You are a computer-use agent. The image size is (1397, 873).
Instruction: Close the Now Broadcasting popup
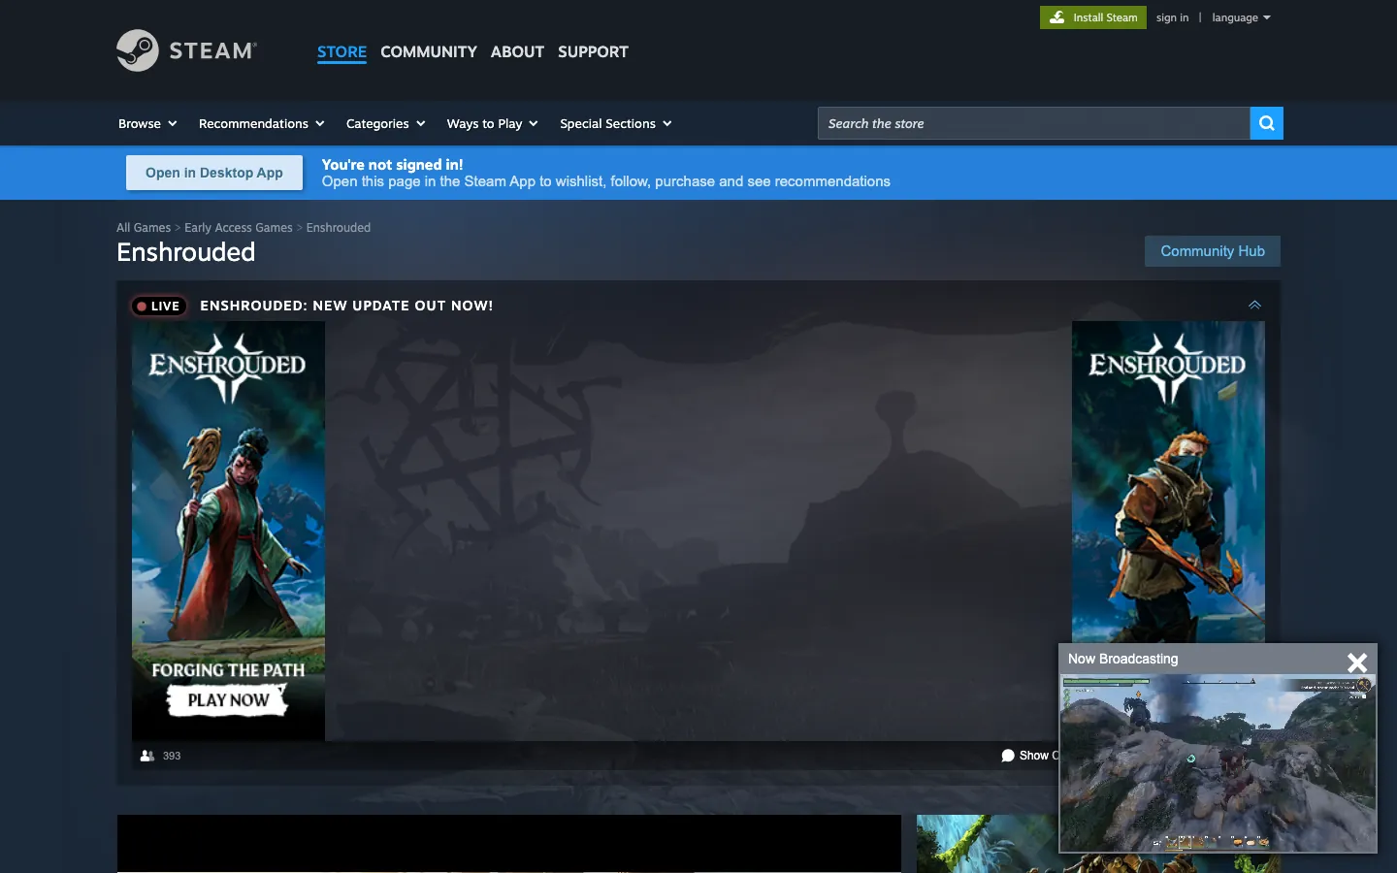coord(1357,662)
